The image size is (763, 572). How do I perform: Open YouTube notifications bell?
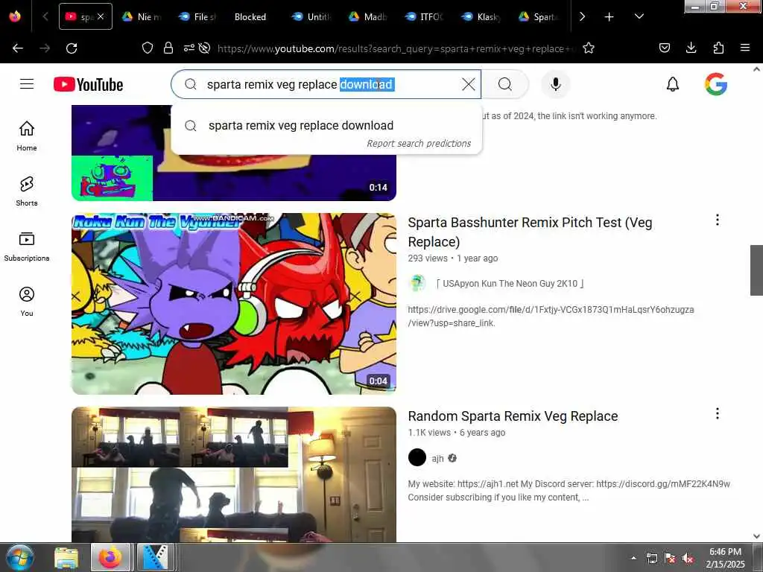673,84
